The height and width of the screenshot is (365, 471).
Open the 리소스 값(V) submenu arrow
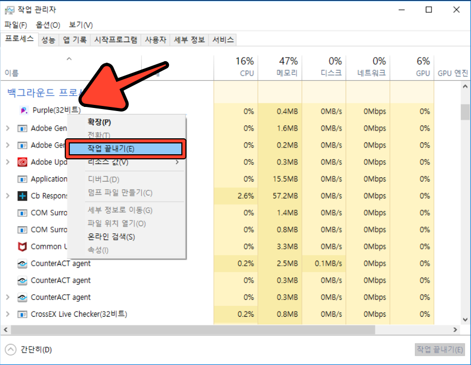[177, 162]
